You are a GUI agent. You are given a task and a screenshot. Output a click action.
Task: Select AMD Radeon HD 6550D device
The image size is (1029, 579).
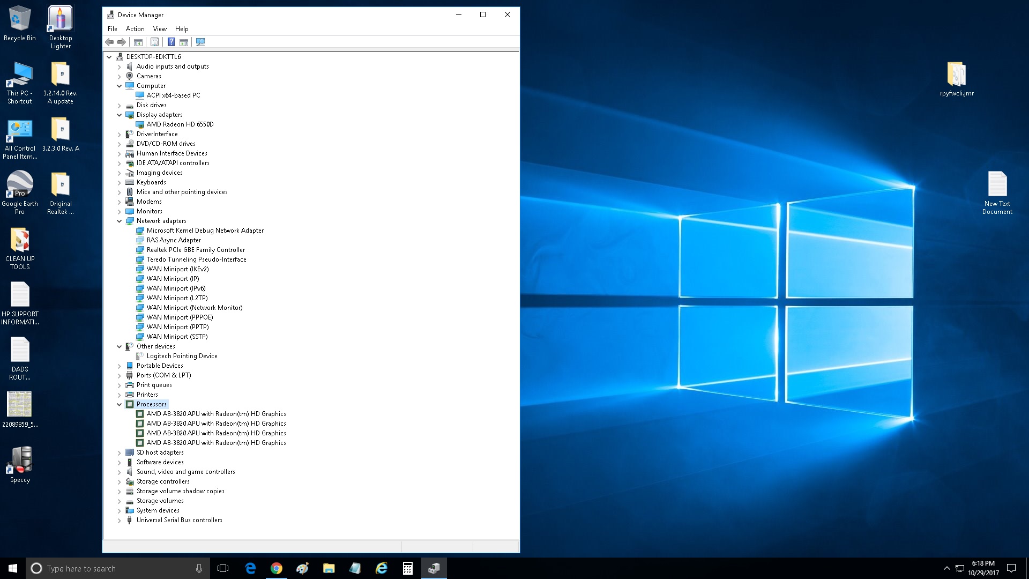tap(180, 124)
